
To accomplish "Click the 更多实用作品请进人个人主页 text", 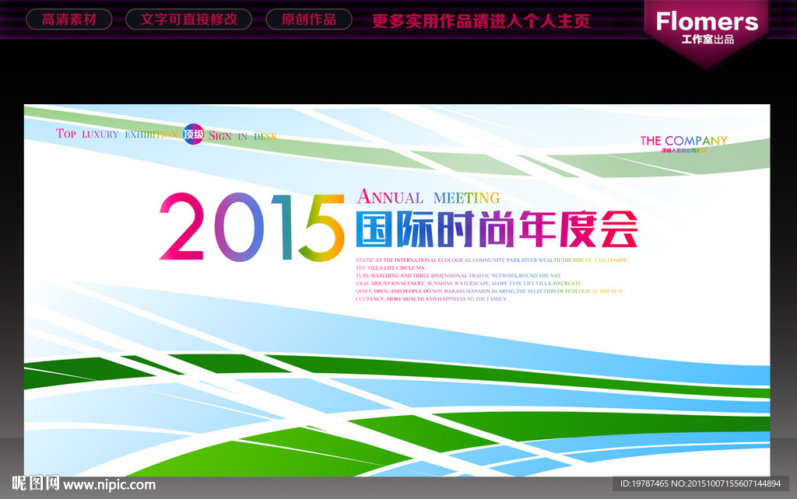I will point(481,21).
